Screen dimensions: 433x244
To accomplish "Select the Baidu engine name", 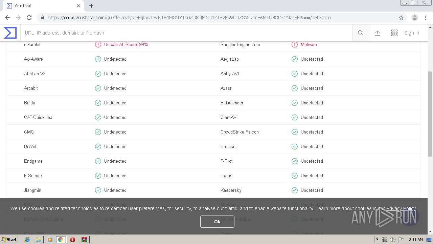I will 29,103.
